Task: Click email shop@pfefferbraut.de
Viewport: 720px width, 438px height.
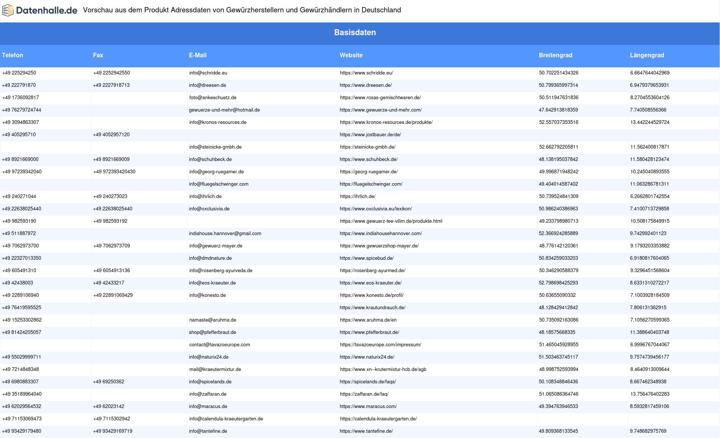Action: (x=212, y=332)
